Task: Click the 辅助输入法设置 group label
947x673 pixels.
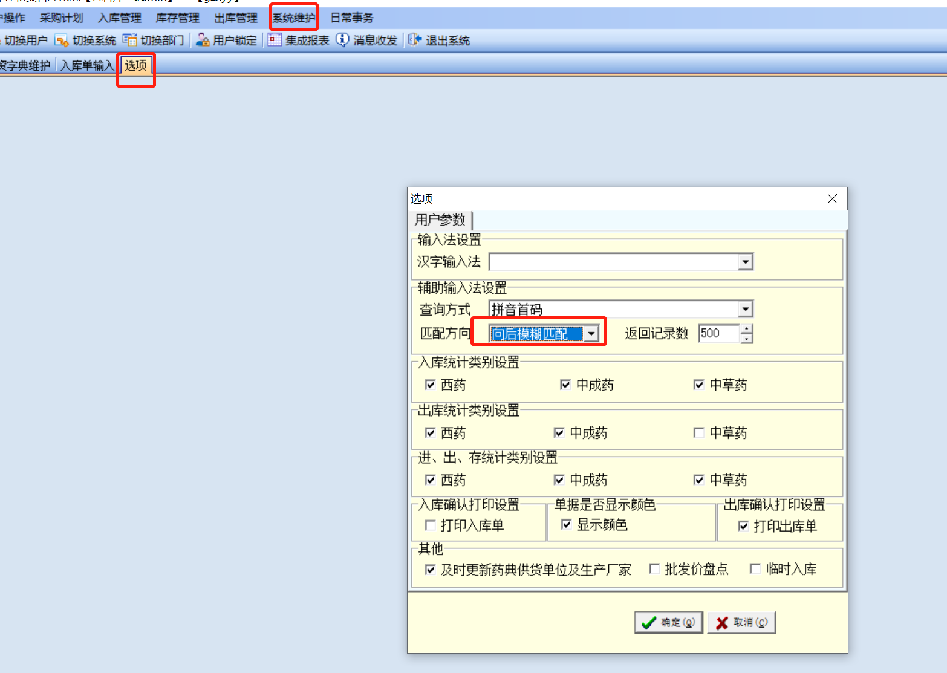Action: click(x=462, y=288)
